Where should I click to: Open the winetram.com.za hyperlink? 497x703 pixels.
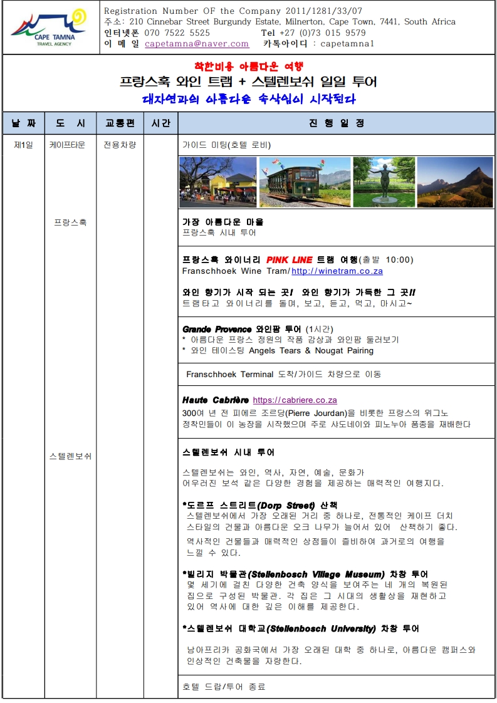[337, 271]
